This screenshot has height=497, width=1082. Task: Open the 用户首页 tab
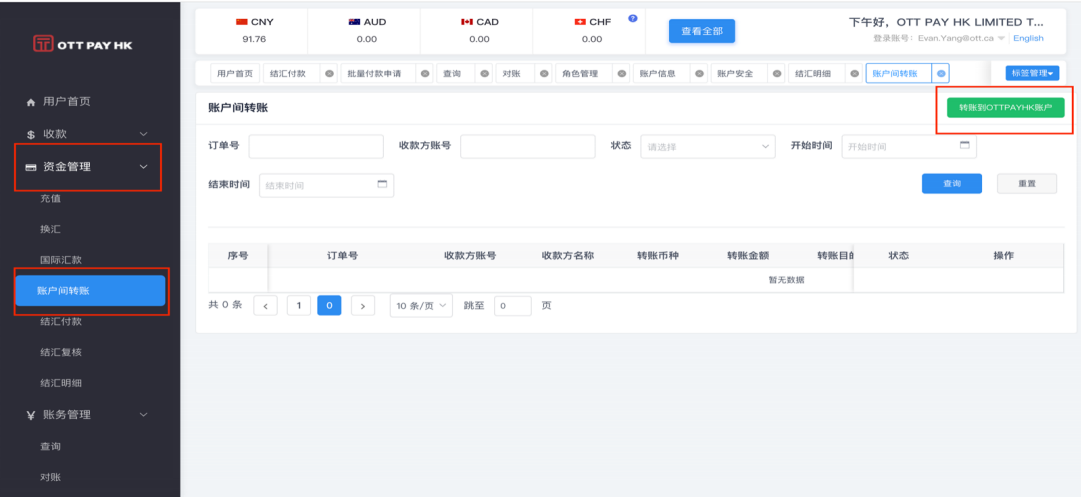[x=235, y=73]
